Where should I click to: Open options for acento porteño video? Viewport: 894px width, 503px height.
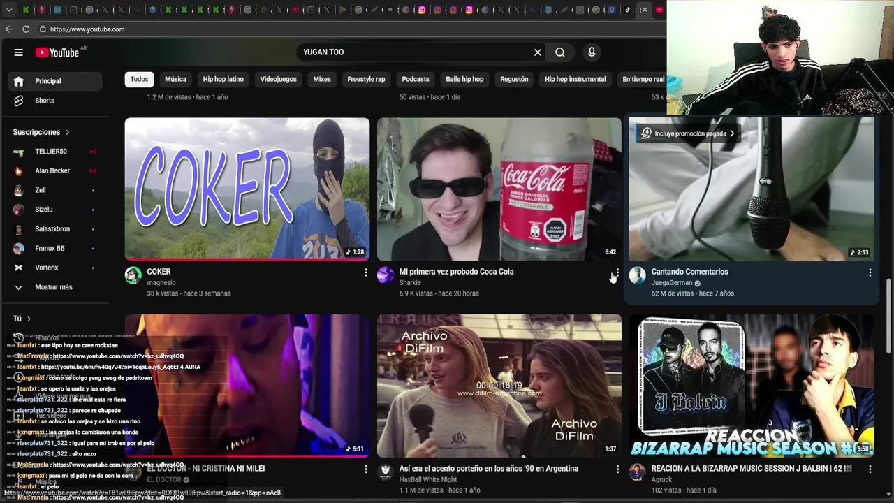coord(617,469)
